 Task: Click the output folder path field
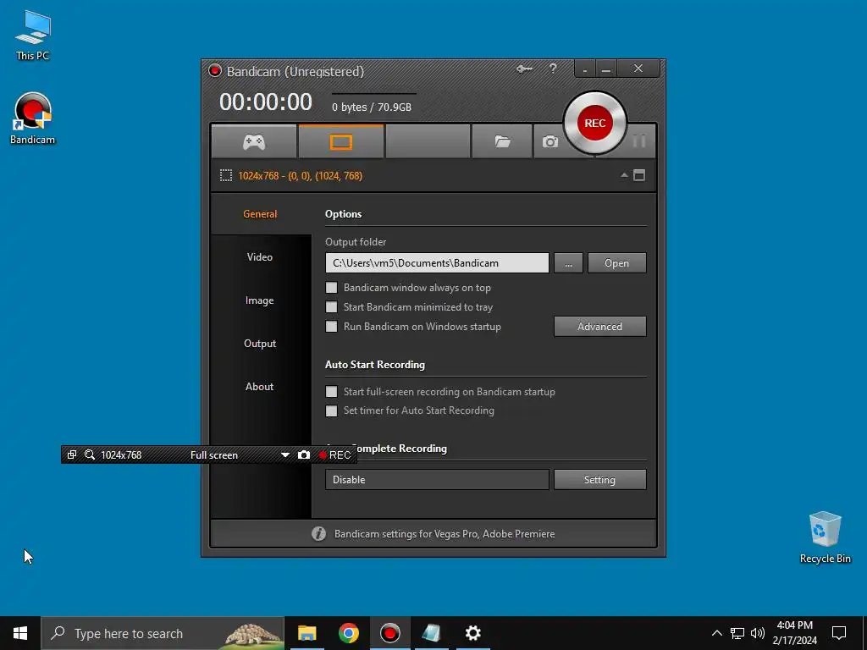437,263
